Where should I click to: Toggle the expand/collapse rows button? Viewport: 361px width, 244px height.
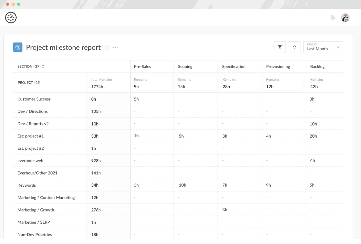[294, 47]
